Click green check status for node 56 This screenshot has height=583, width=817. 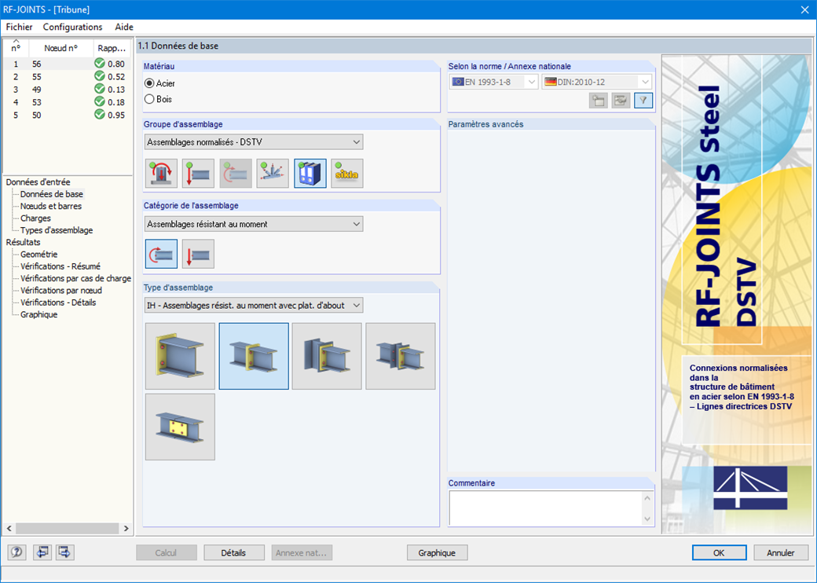click(100, 64)
